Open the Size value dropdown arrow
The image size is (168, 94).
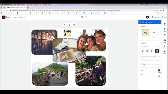click(x=159, y=57)
